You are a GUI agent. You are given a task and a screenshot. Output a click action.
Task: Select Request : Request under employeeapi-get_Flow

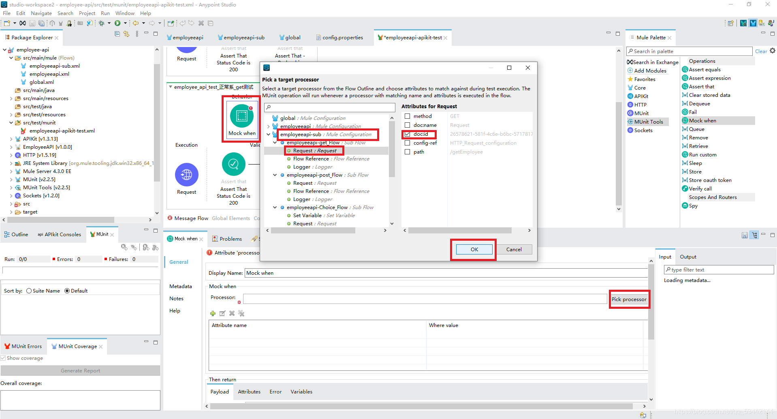(314, 151)
